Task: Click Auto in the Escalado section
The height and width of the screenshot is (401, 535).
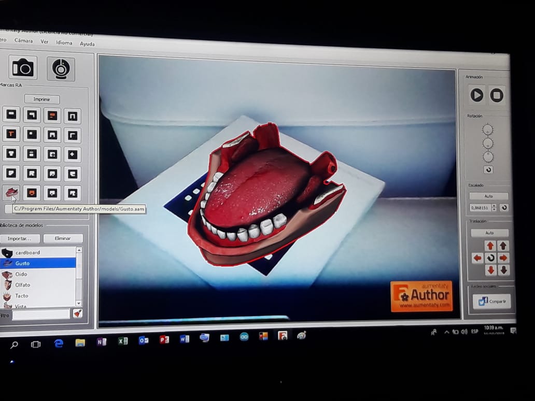Action: coord(488,196)
